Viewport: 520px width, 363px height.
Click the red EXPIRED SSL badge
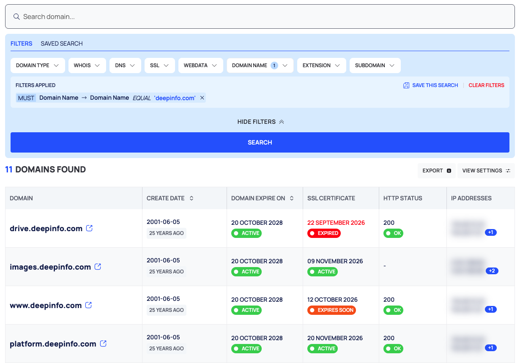[x=324, y=233]
